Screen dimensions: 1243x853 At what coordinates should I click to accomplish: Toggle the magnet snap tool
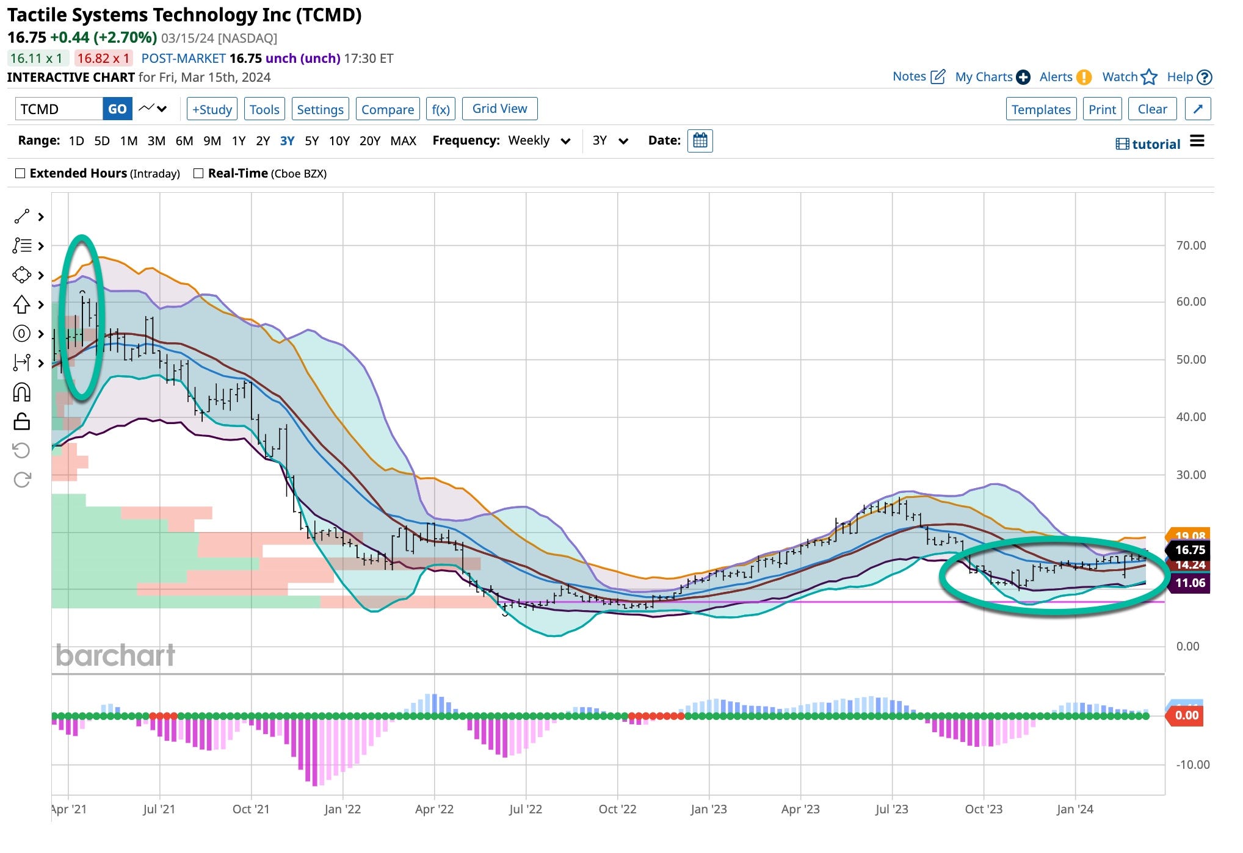tap(22, 392)
